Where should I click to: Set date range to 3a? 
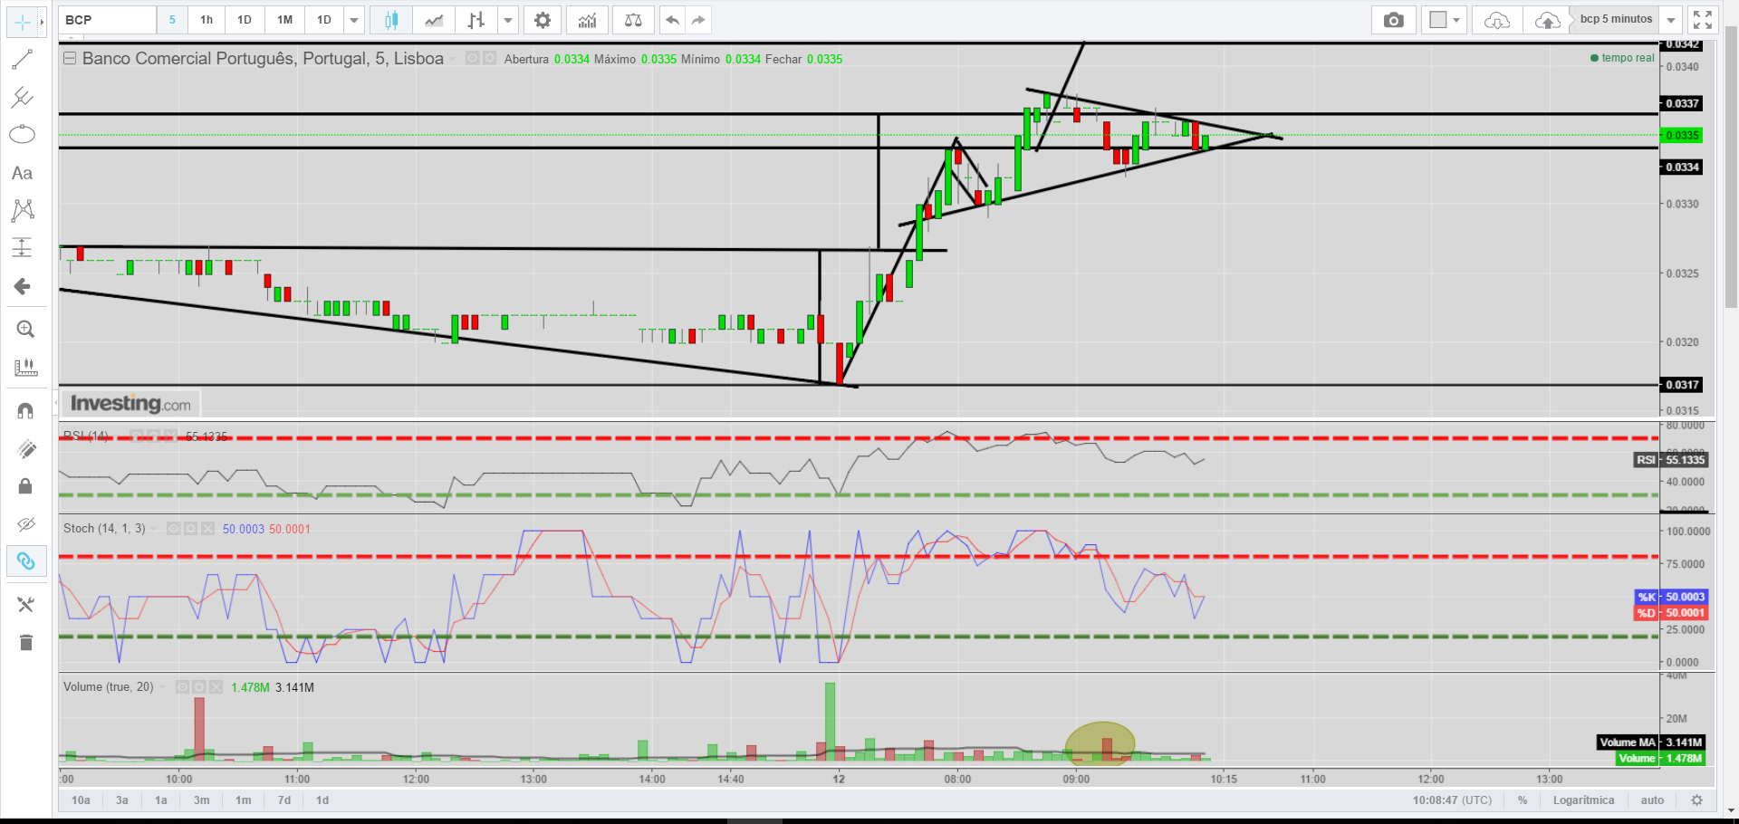click(x=122, y=800)
